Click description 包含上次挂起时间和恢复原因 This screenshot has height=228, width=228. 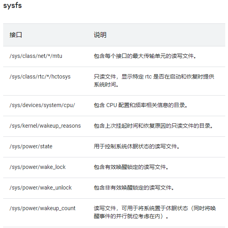tap(153, 126)
